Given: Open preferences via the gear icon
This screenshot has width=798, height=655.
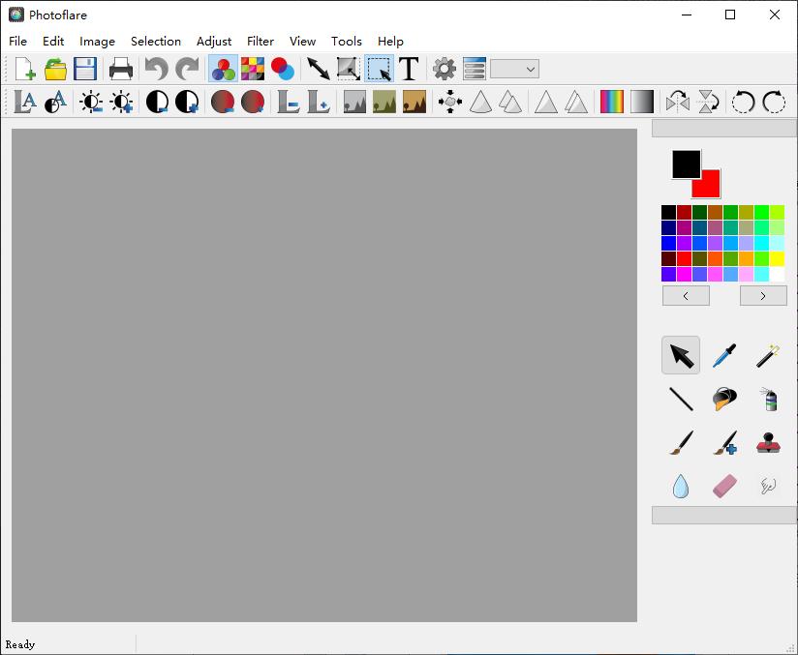Looking at the screenshot, I should pyautogui.click(x=444, y=69).
